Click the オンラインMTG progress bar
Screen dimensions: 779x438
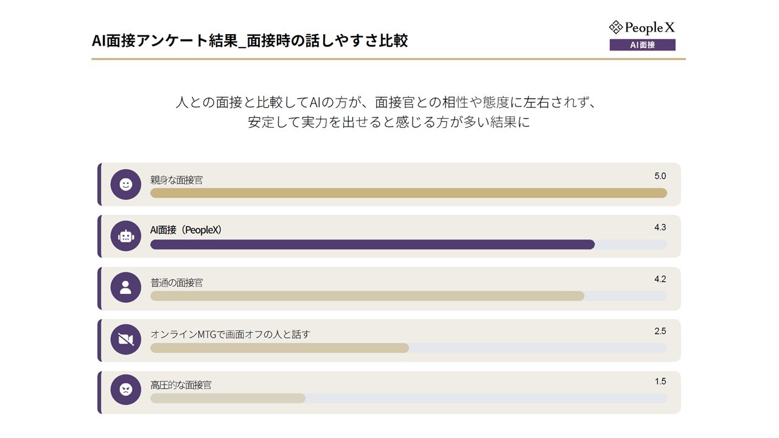(279, 348)
